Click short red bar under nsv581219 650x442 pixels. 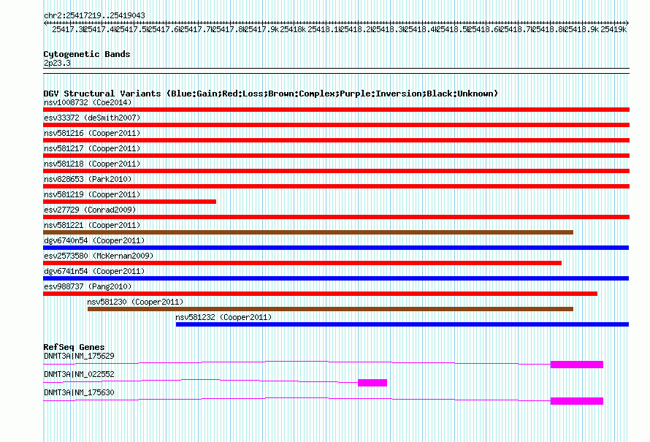[129, 202]
